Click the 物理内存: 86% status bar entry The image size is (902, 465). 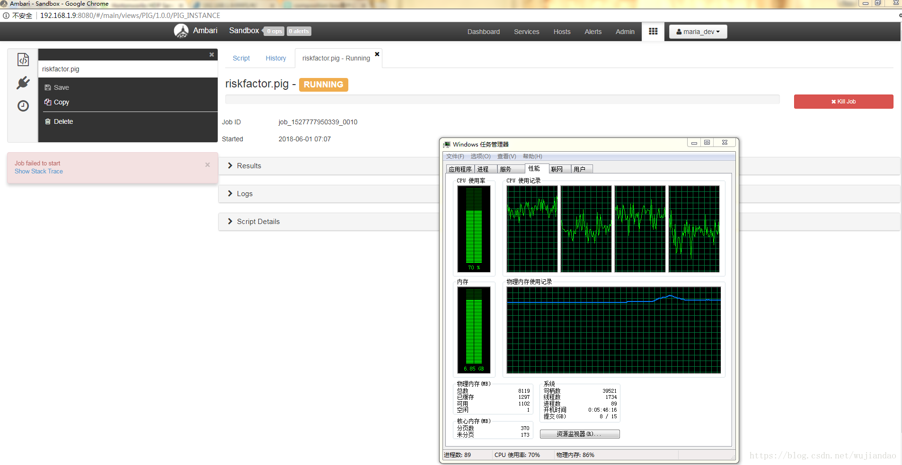tap(575, 455)
